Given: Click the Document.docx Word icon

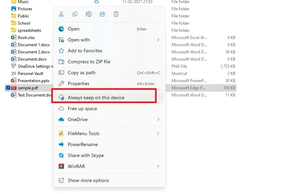Looking at the screenshot, I should tap(14, 59).
